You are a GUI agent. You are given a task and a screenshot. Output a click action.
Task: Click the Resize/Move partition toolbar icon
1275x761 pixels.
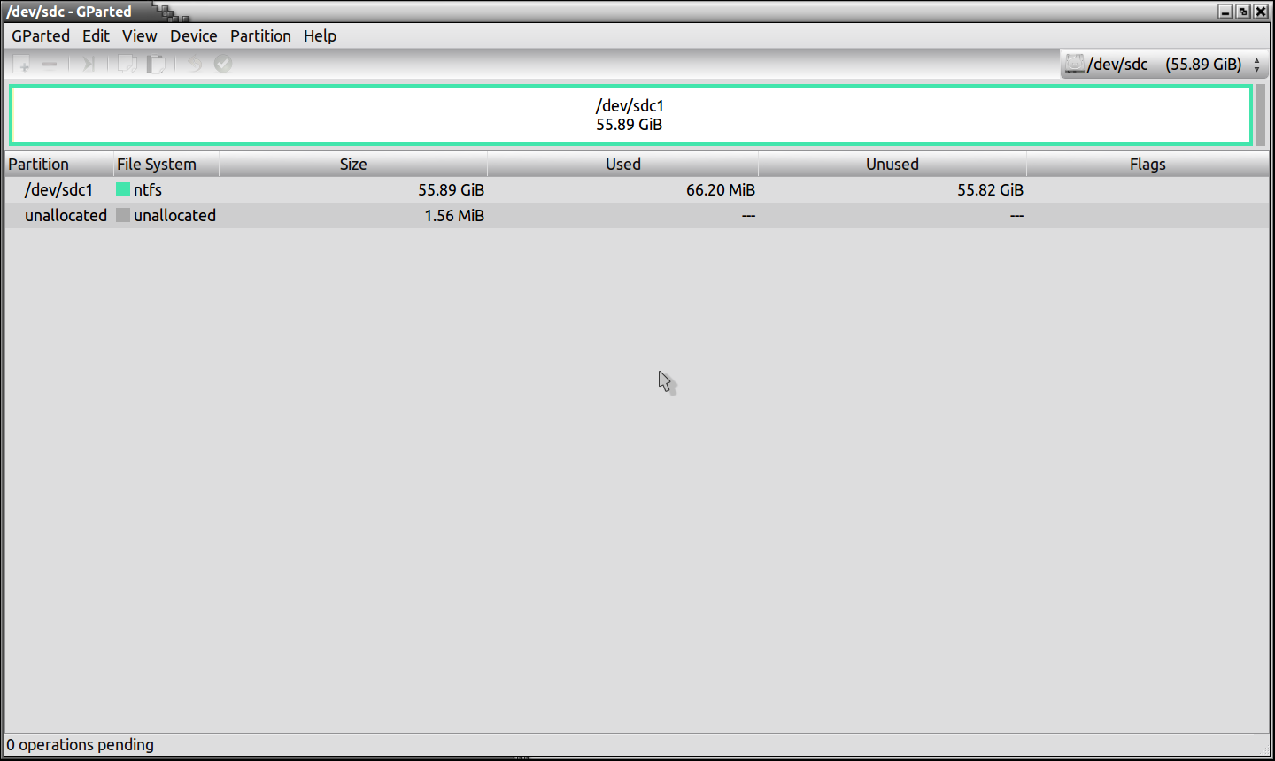coord(88,64)
